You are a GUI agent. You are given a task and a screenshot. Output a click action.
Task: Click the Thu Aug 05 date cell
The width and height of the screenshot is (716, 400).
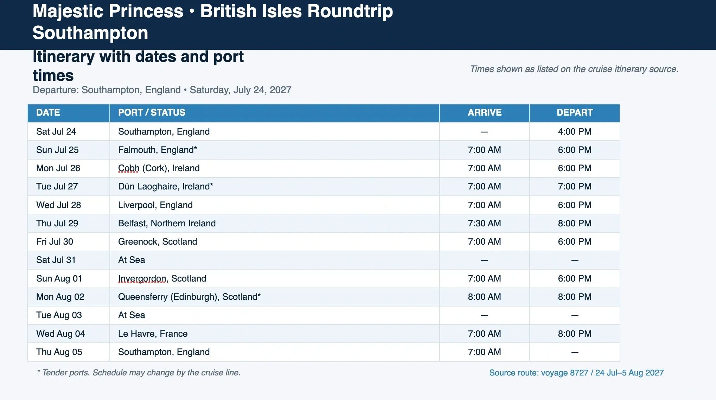click(59, 352)
